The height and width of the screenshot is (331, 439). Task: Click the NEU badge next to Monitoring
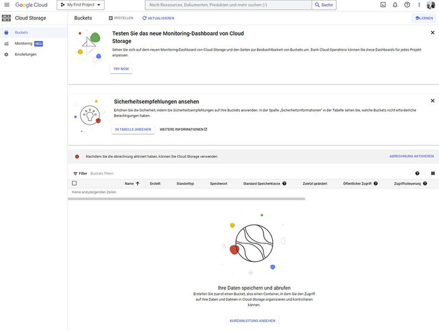(x=38, y=44)
